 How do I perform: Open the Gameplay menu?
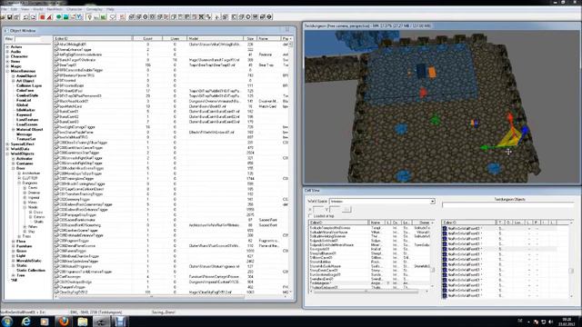pos(95,9)
